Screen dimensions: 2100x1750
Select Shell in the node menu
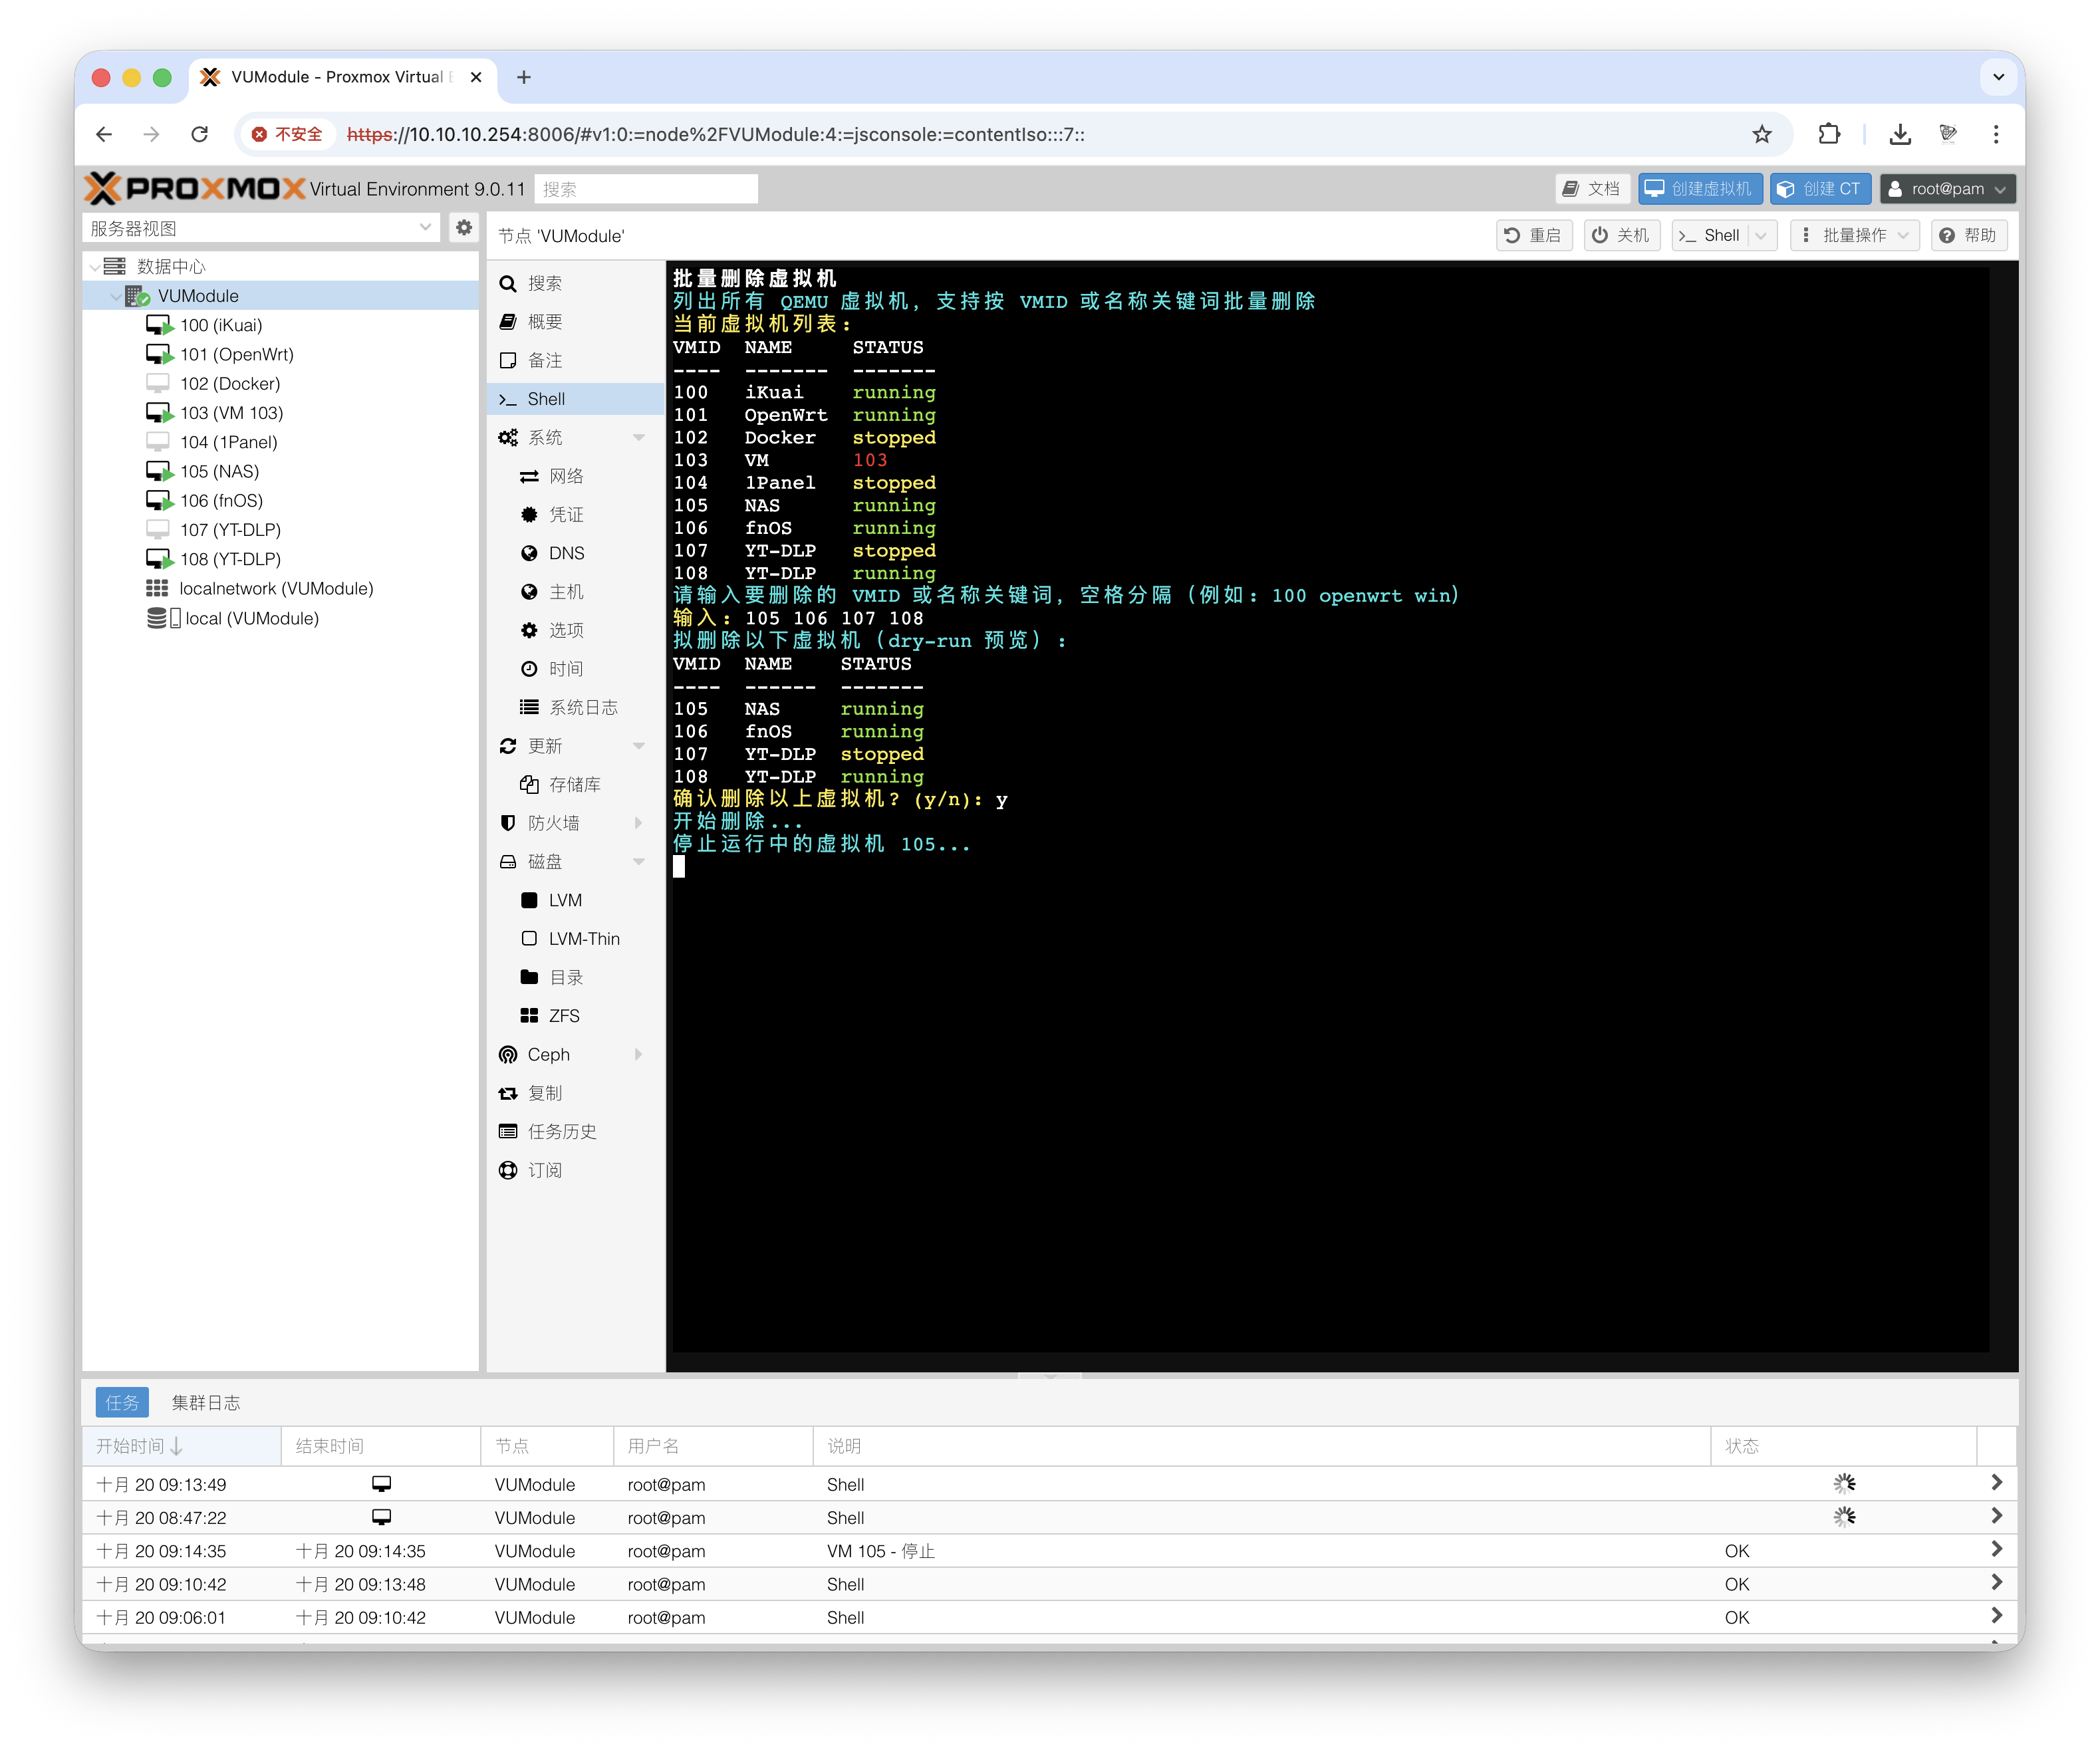click(546, 399)
